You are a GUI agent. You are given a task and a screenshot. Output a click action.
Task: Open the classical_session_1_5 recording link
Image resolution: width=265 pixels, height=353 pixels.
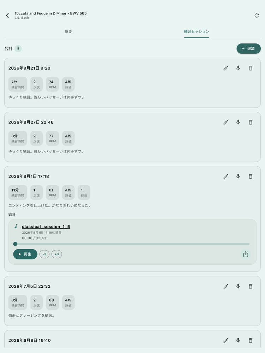coord(46,227)
